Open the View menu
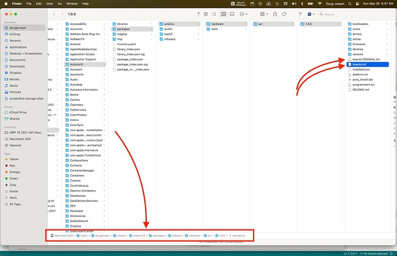Image resolution: width=397 pixels, height=256 pixels. 49,3
